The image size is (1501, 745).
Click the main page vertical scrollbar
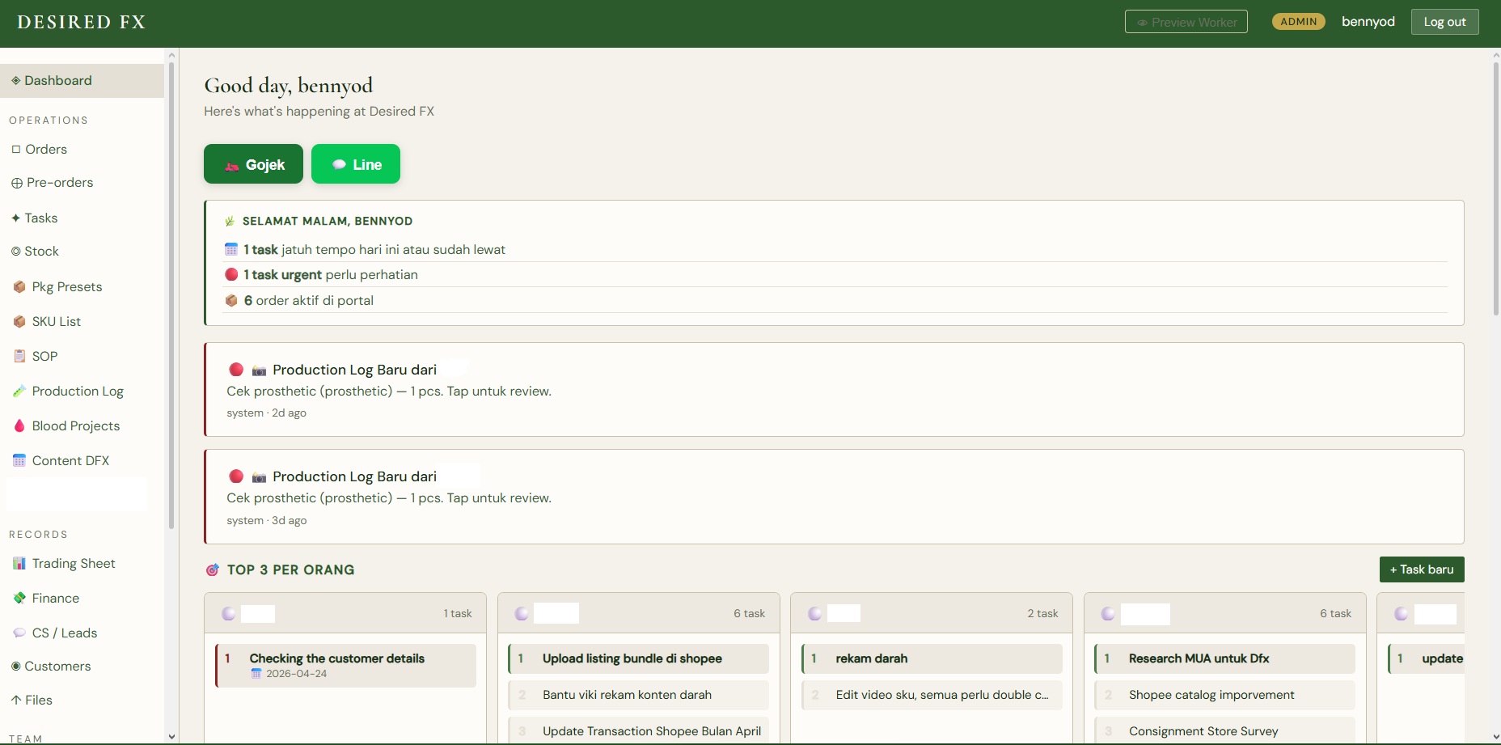click(x=1496, y=188)
